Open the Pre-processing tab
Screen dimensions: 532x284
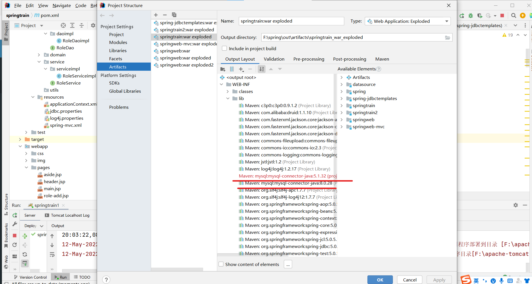pyautogui.click(x=309, y=59)
